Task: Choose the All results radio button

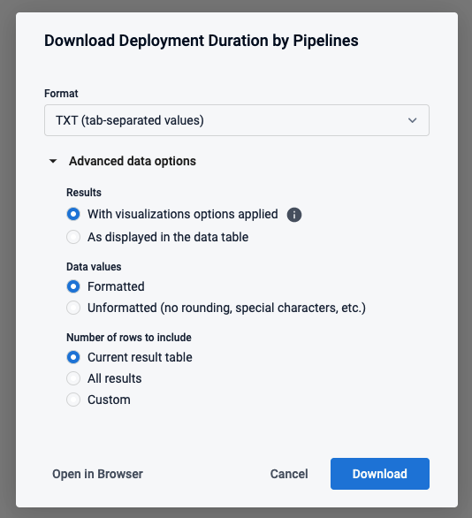Action: tap(73, 378)
